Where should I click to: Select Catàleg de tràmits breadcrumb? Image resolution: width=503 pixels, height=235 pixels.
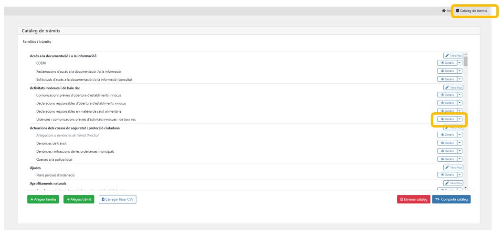point(472,10)
